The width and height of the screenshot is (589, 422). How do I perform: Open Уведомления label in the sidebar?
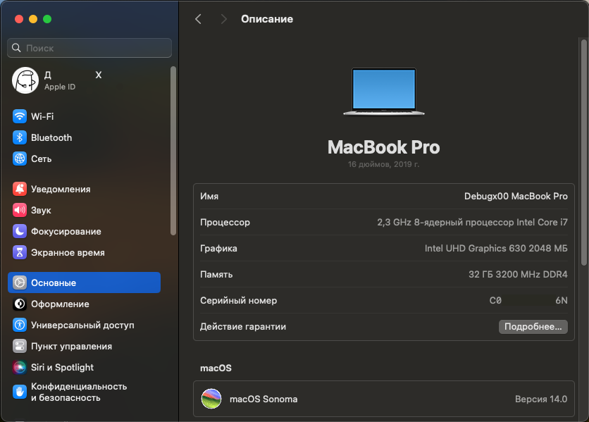[x=61, y=189]
